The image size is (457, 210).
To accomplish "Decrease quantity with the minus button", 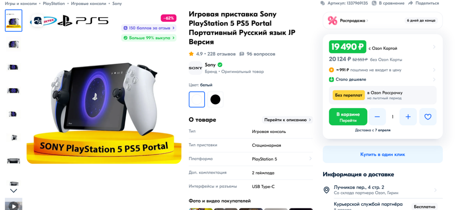I will [377, 117].
